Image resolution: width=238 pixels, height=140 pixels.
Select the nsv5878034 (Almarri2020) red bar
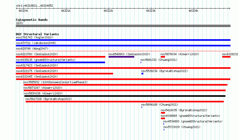163,57
